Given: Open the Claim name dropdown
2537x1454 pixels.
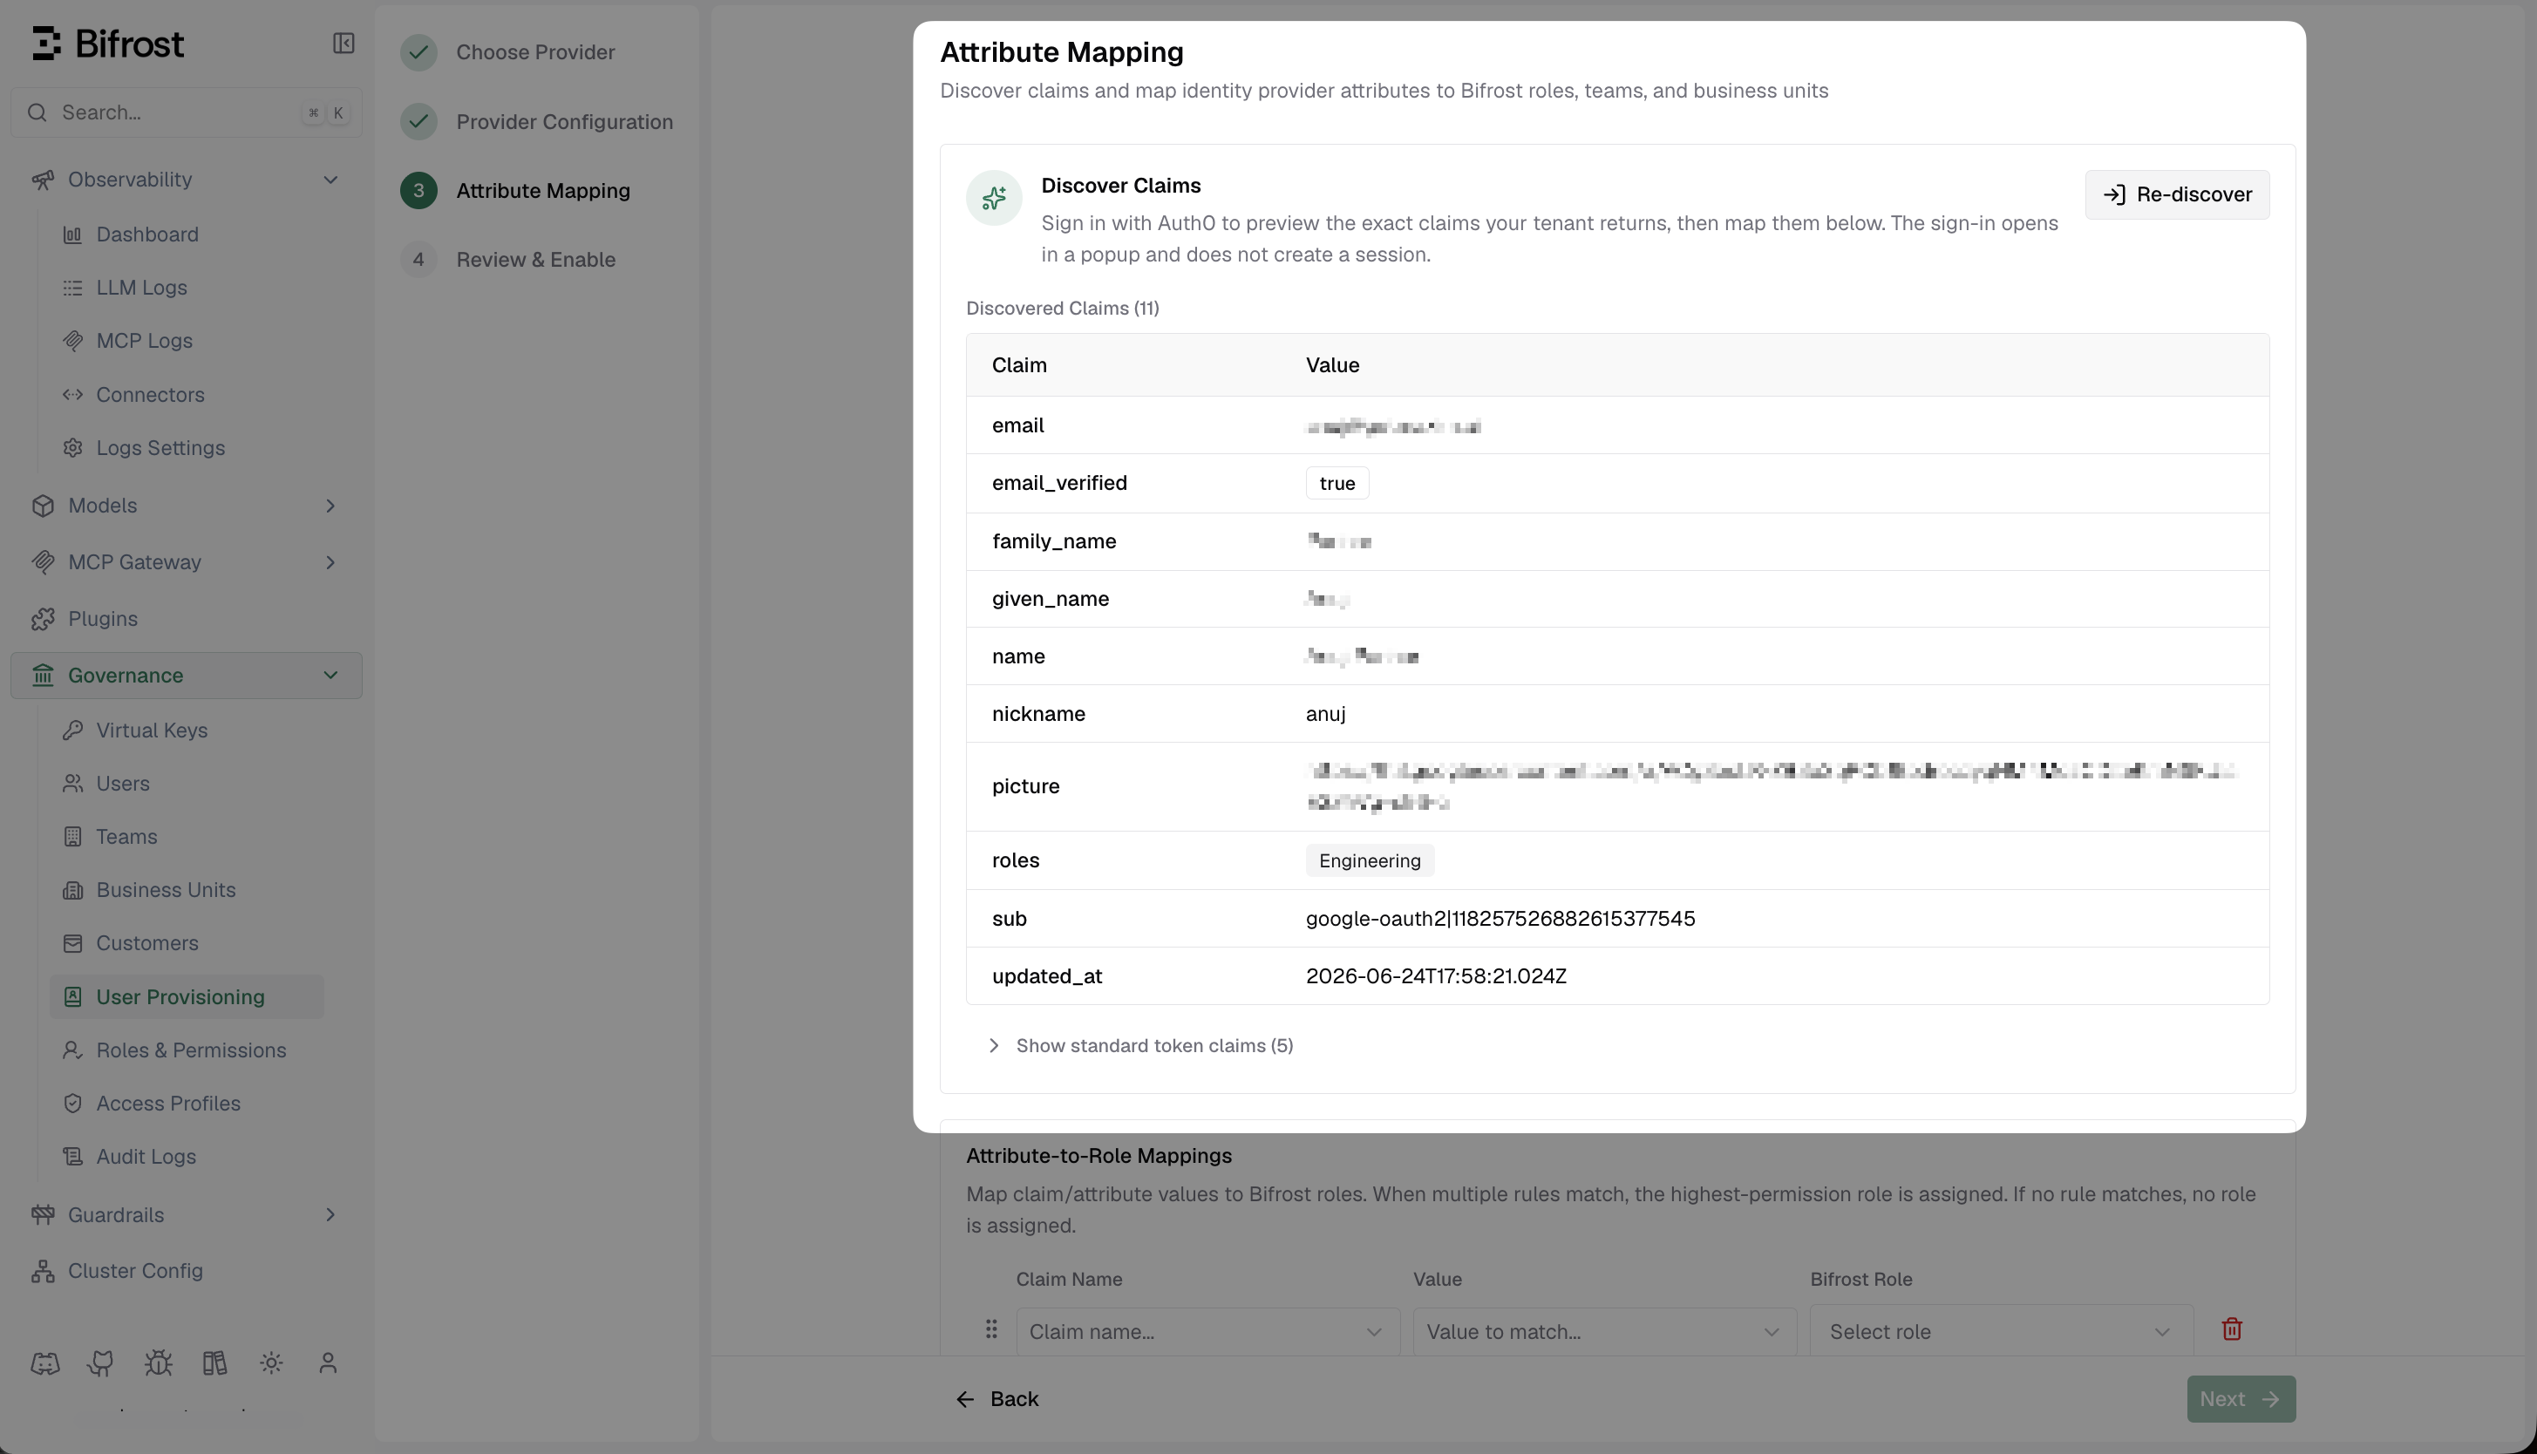Looking at the screenshot, I should (x=1207, y=1331).
